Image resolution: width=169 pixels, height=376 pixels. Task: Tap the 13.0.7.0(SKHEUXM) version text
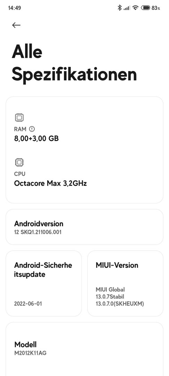120,304
